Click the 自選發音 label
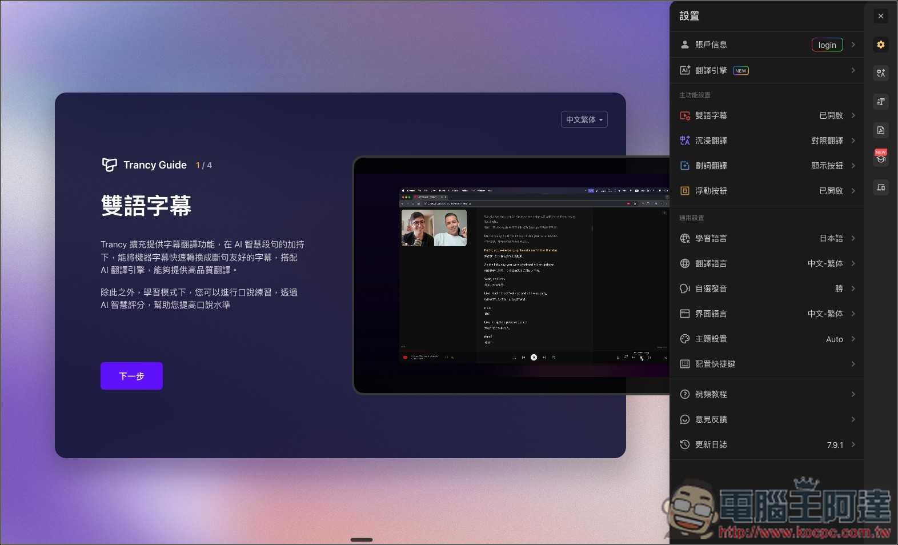Viewport: 898px width, 545px height. pyautogui.click(x=711, y=288)
